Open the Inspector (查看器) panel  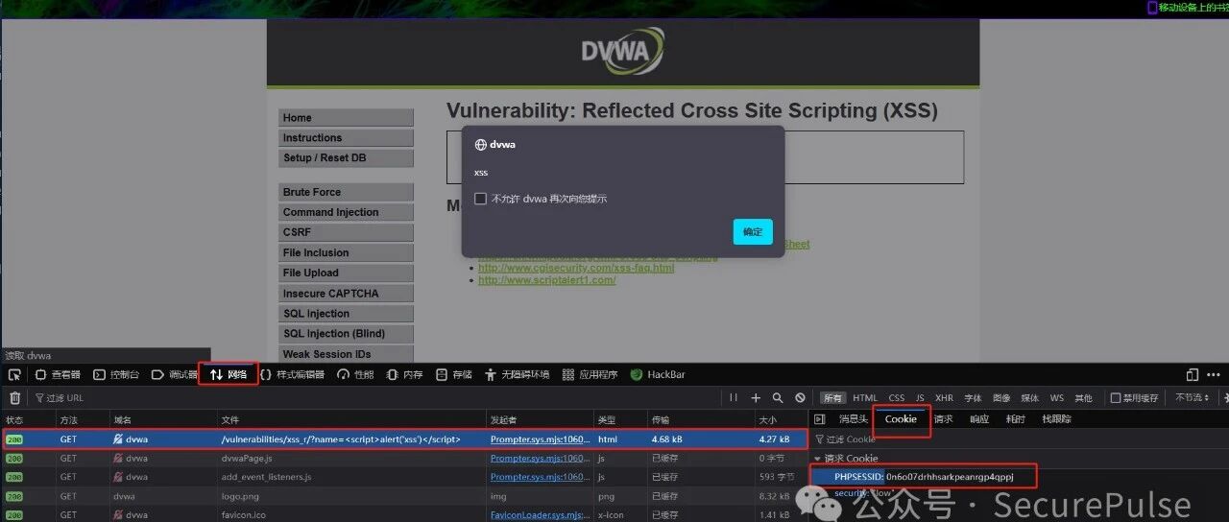click(59, 374)
